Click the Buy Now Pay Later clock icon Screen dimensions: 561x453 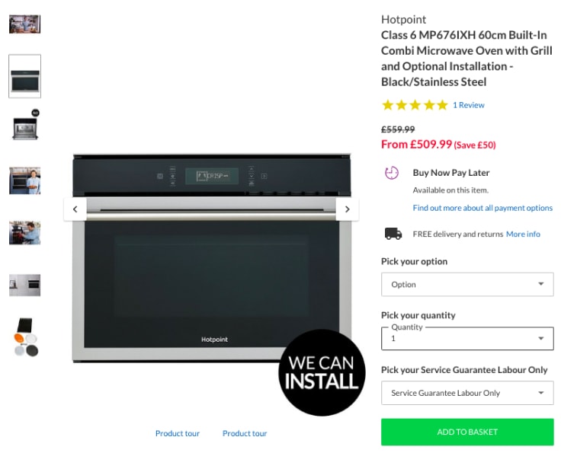pyautogui.click(x=392, y=173)
